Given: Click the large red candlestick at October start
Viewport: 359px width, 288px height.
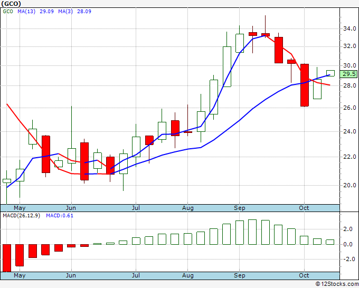Looking at the screenshot, I should (305, 85).
